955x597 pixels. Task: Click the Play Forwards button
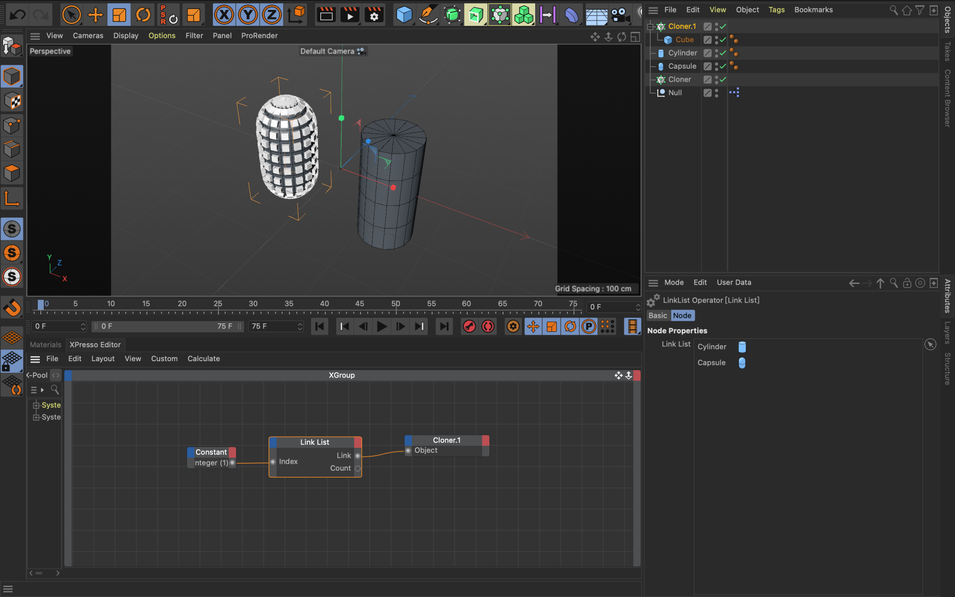[382, 326]
